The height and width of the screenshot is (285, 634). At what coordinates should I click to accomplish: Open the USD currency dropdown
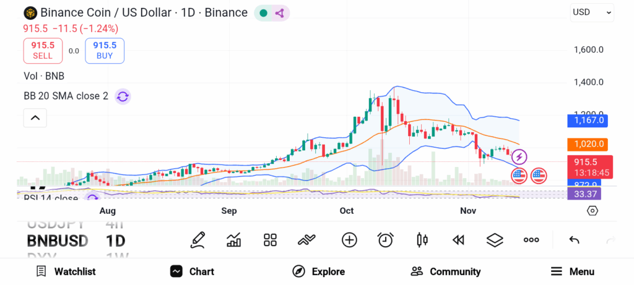pos(592,12)
